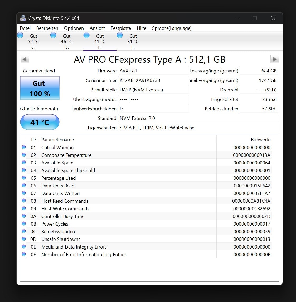Click status orb for Error Information Log Entries row
Image resolution: width=296 pixels, height=302 pixels.
point(24,254)
